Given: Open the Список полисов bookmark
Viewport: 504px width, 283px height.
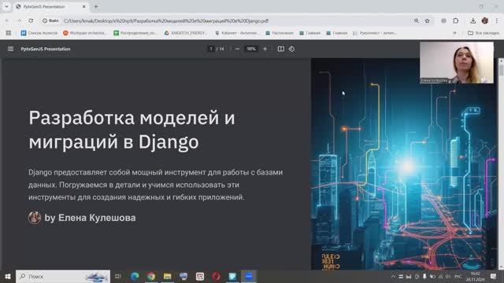Looking at the screenshot, I should tap(39, 33).
